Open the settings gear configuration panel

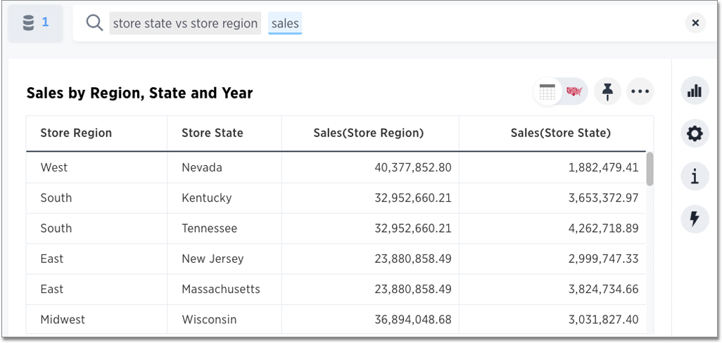pyautogui.click(x=695, y=134)
